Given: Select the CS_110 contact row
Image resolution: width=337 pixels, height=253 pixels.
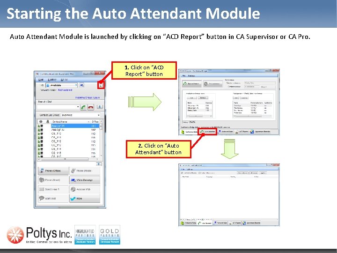Looking at the screenshot, I should pyautogui.click(x=68, y=134).
